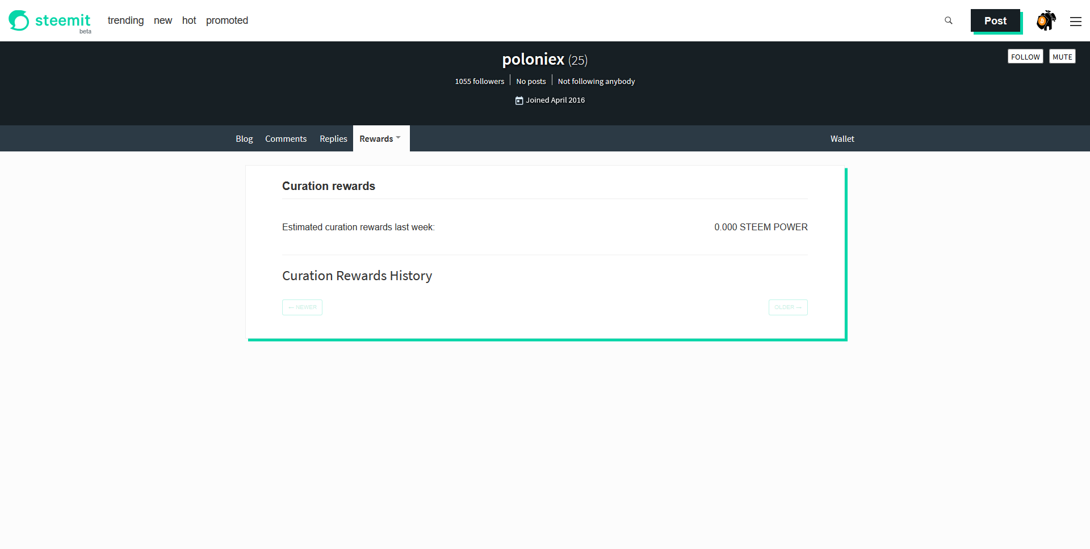Click the steemit wordmark text
The image size is (1090, 549).
pyautogui.click(x=62, y=20)
